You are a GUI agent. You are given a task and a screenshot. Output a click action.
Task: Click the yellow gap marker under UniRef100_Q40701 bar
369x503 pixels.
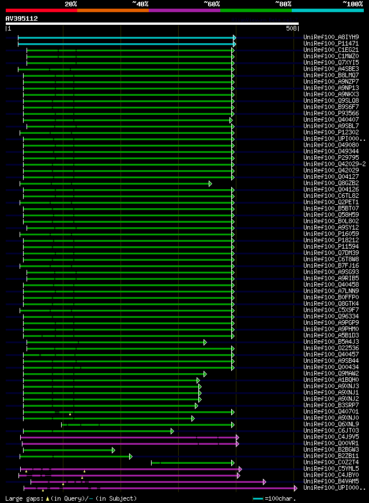[70, 415]
